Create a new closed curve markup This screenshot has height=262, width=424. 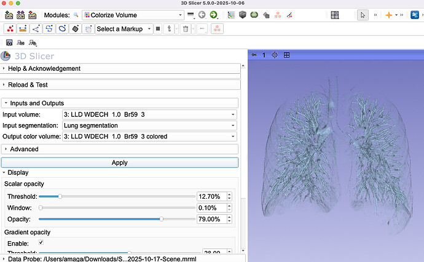[62, 29]
